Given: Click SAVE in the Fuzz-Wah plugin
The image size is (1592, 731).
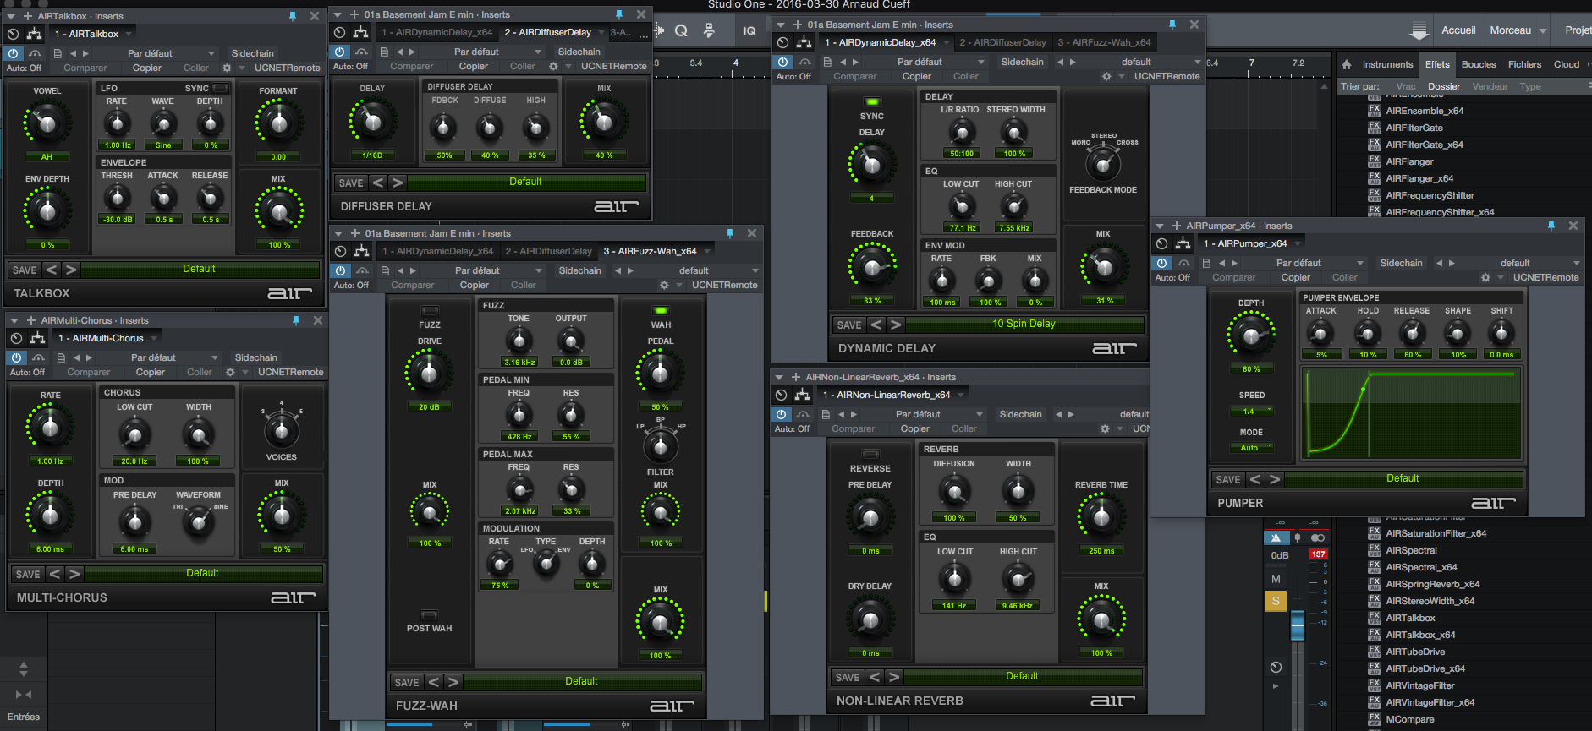Looking at the screenshot, I should 407,682.
